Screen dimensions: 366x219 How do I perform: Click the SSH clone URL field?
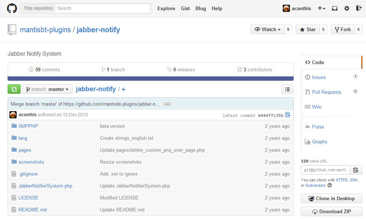(x=325, y=170)
